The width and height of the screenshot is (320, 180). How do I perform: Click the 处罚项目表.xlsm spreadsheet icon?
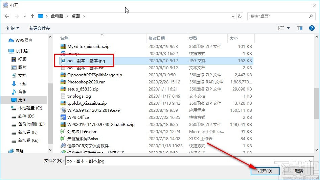click(x=63, y=132)
